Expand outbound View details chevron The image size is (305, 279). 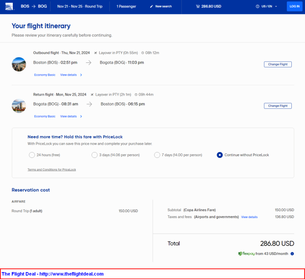tap(81, 75)
